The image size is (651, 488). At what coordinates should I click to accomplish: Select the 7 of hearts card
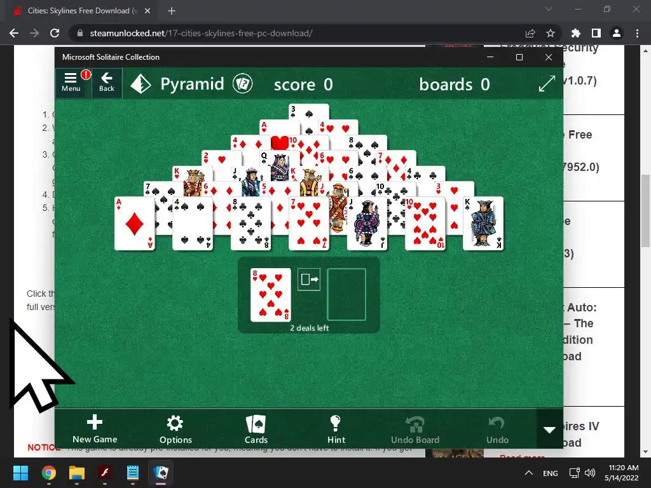pos(309,223)
